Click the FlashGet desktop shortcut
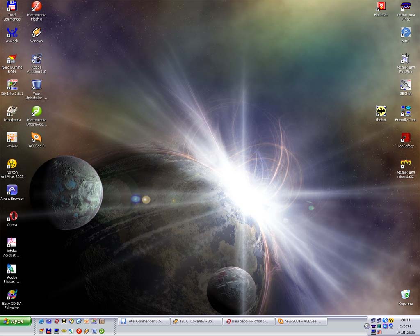The width and height of the screenshot is (420, 336). [x=381, y=9]
